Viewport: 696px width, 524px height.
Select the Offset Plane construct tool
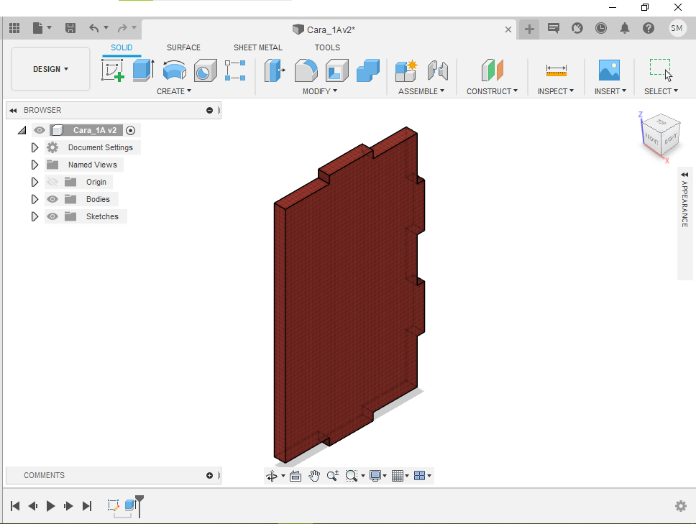(x=493, y=70)
